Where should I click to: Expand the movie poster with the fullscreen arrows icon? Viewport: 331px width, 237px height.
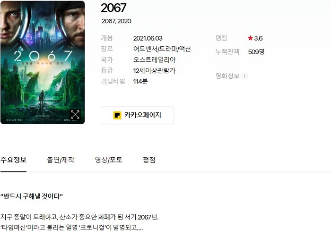75,115
